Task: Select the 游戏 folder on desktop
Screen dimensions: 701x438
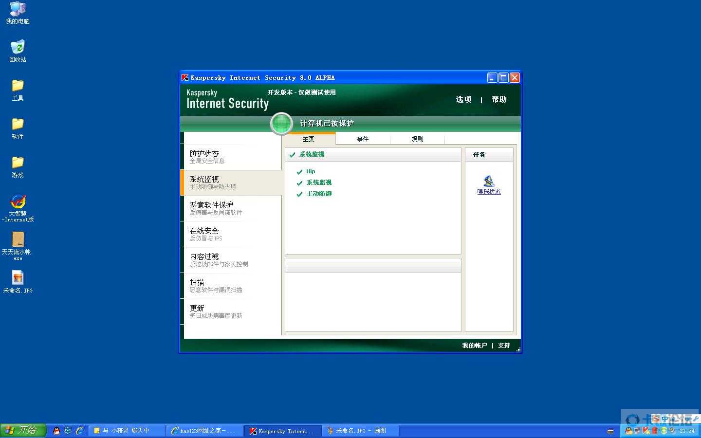Action: tap(18, 167)
